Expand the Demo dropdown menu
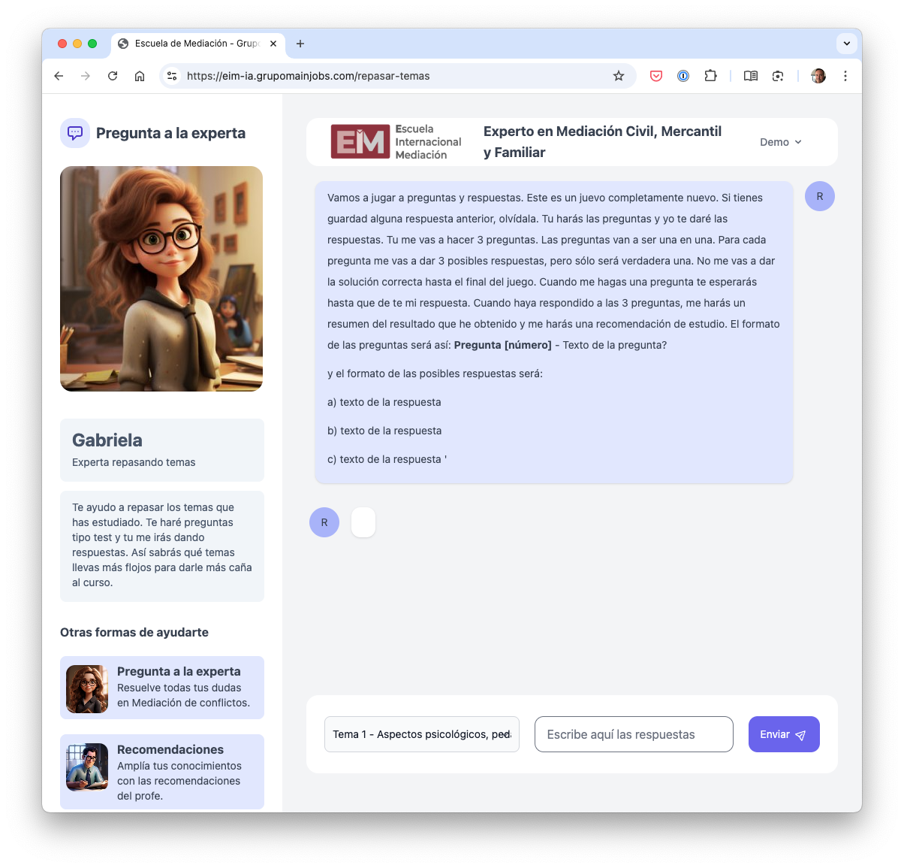904x868 pixels. click(x=781, y=142)
